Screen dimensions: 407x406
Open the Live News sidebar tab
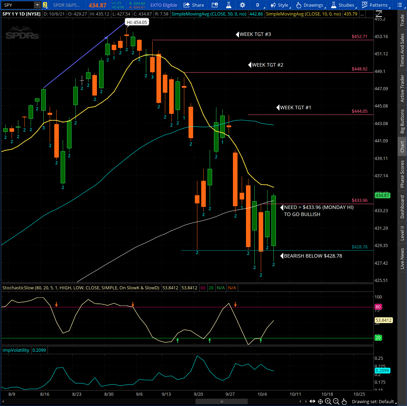[402, 258]
